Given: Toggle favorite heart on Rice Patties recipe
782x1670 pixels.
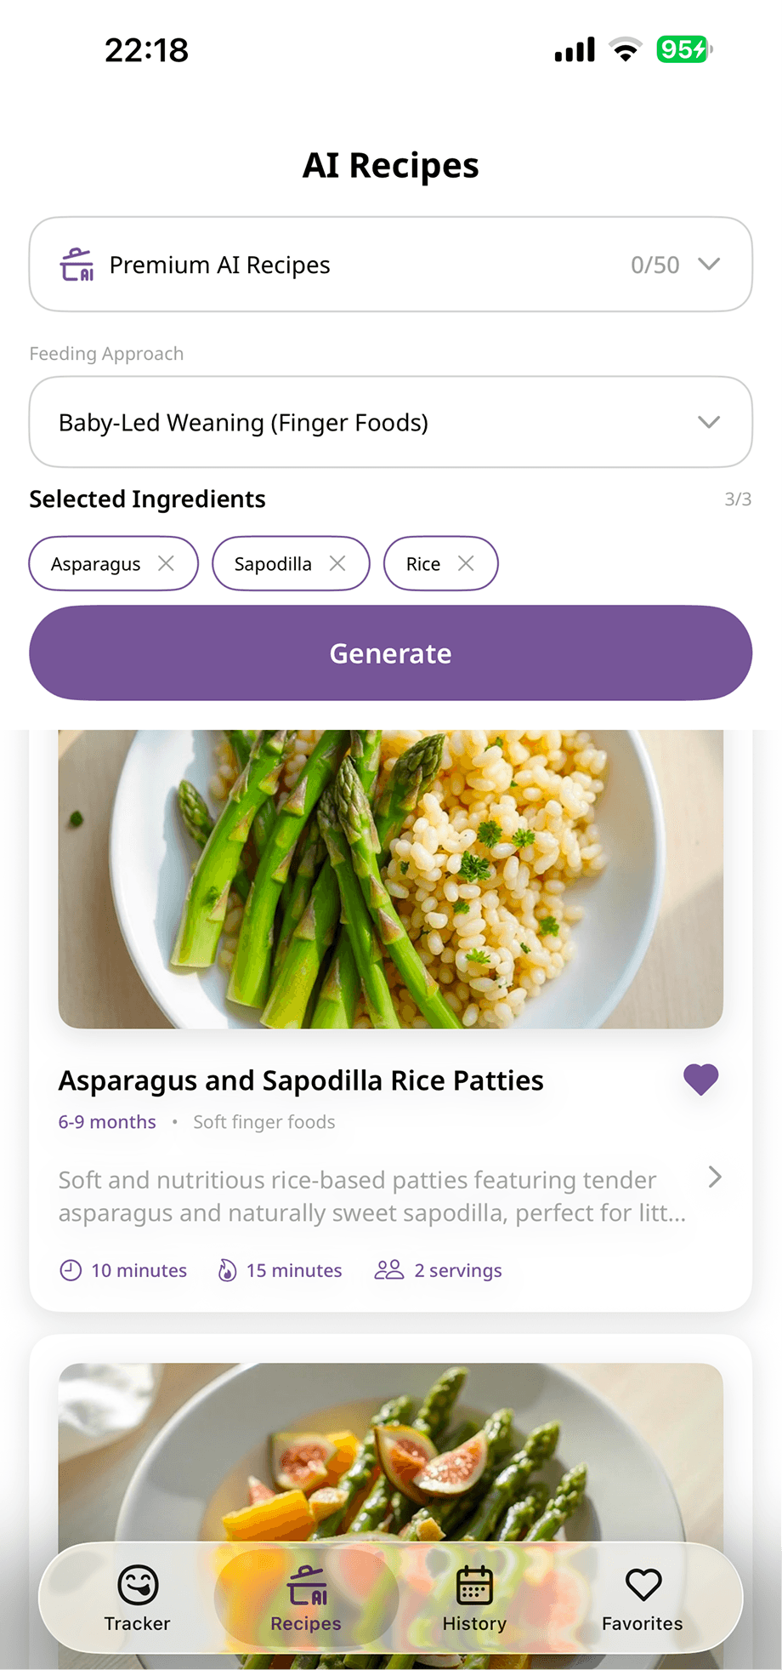Looking at the screenshot, I should pos(700,1080).
